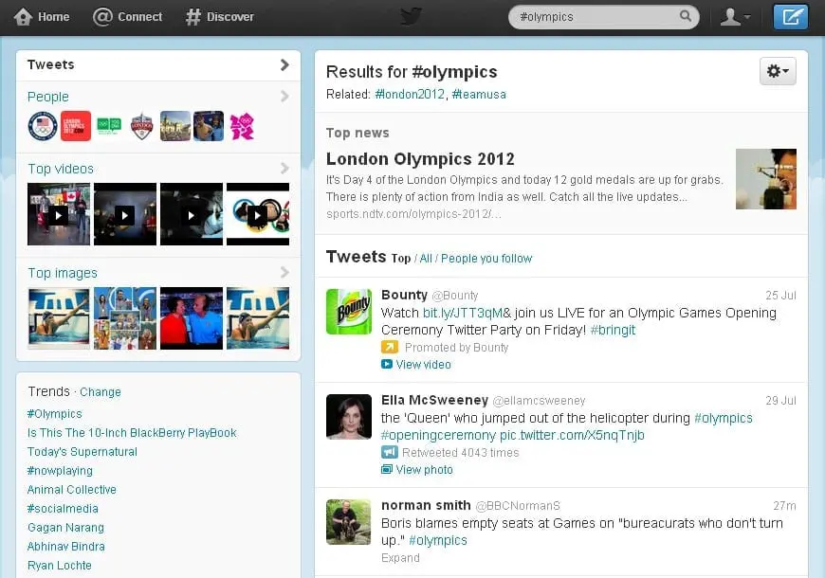This screenshot has width=825, height=578.
Task: Open the Ryan Lochte trend
Action: (60, 566)
